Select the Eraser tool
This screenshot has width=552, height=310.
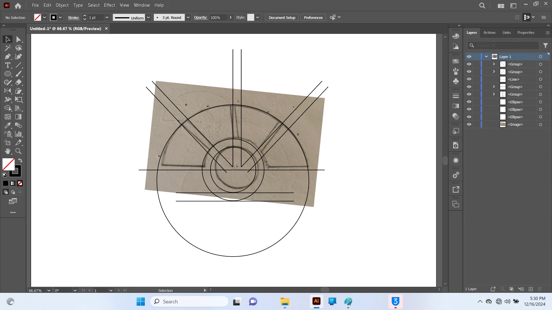[18, 82]
